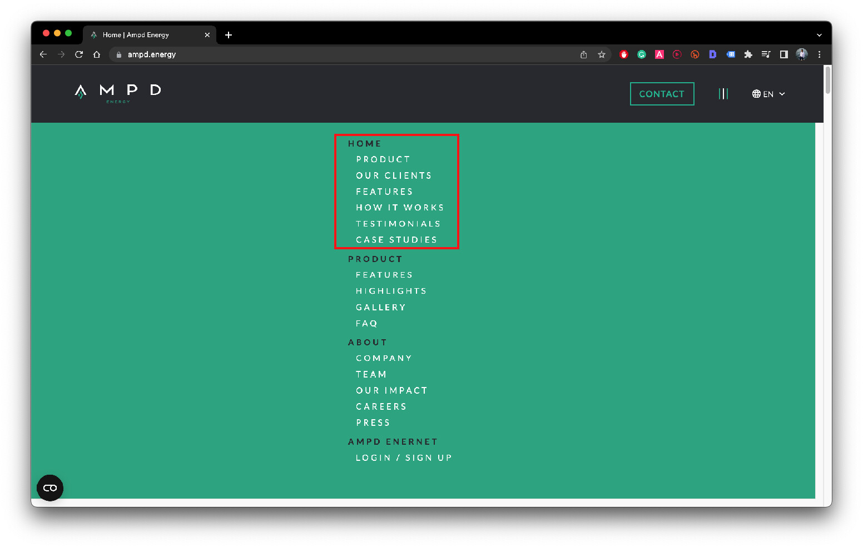
Task: Bookmark this page with the star icon
Action: click(601, 54)
